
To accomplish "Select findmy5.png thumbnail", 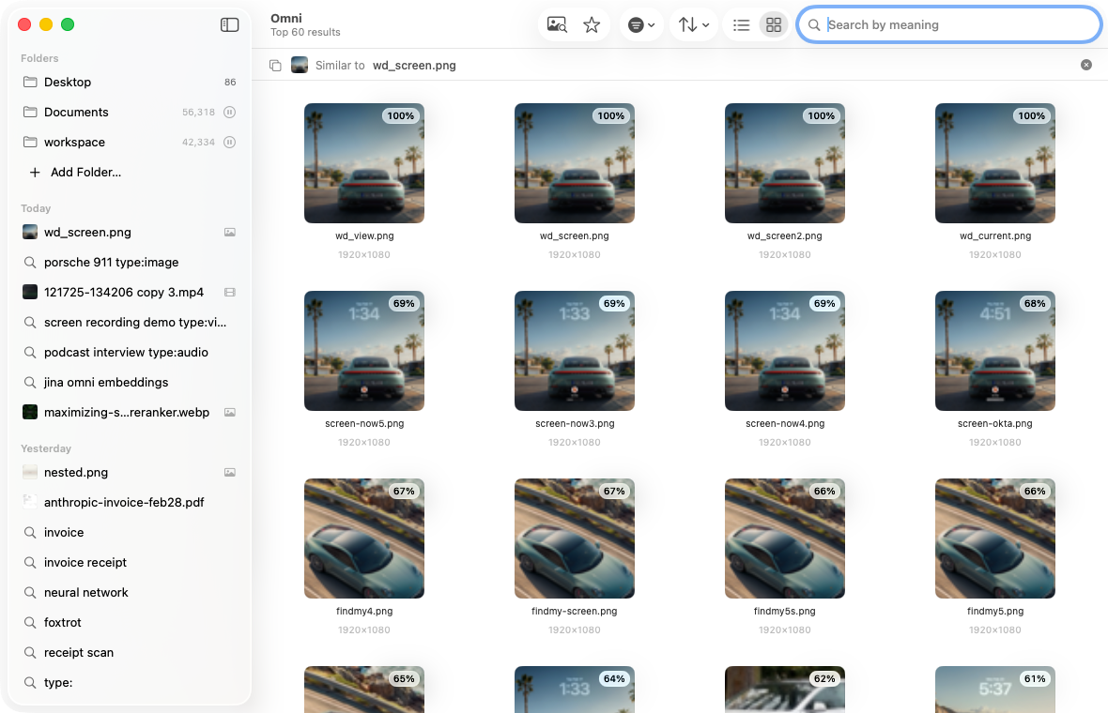I will 995,539.
